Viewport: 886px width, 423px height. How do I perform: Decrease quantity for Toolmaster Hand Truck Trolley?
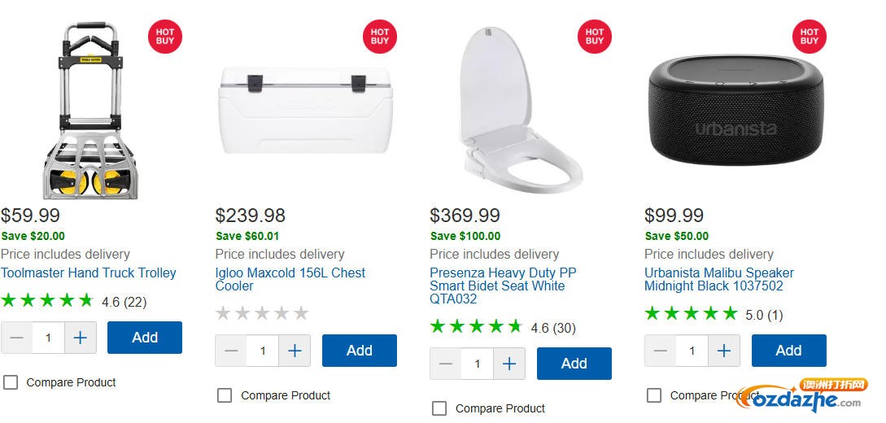coord(17,338)
